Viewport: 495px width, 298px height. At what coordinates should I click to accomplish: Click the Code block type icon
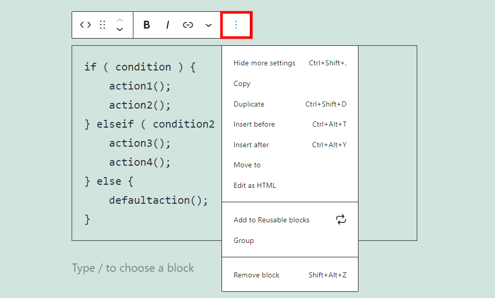click(86, 25)
